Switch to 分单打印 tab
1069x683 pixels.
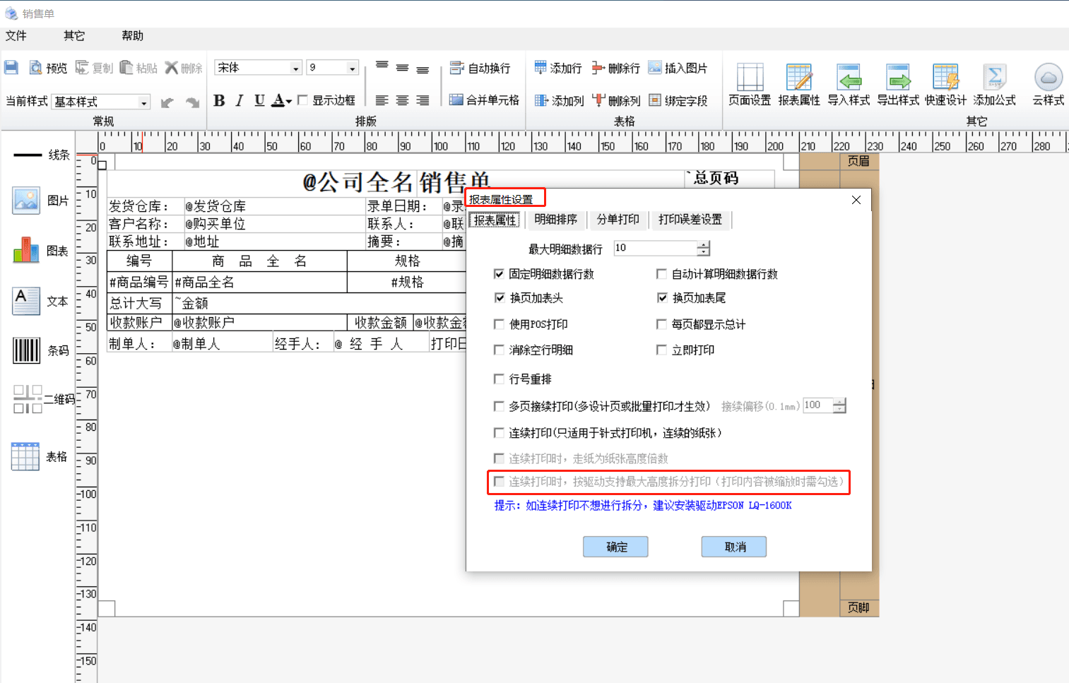(x=618, y=220)
